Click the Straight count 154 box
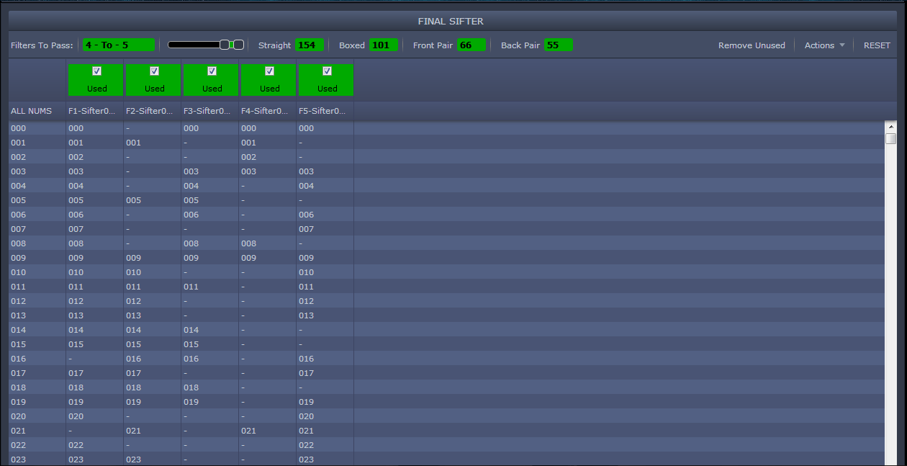907x466 pixels. (310, 45)
